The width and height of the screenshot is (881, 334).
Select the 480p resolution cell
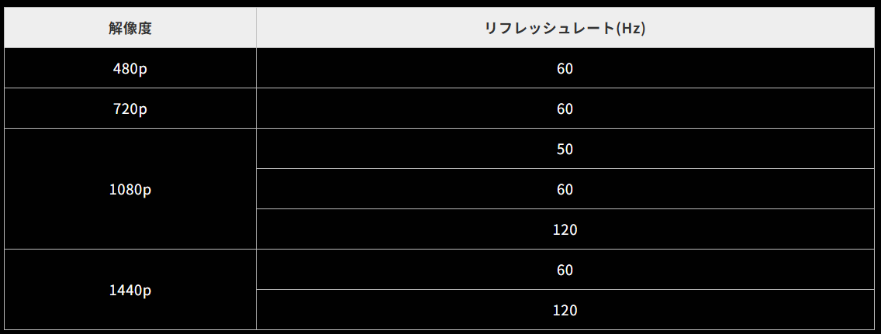click(130, 69)
